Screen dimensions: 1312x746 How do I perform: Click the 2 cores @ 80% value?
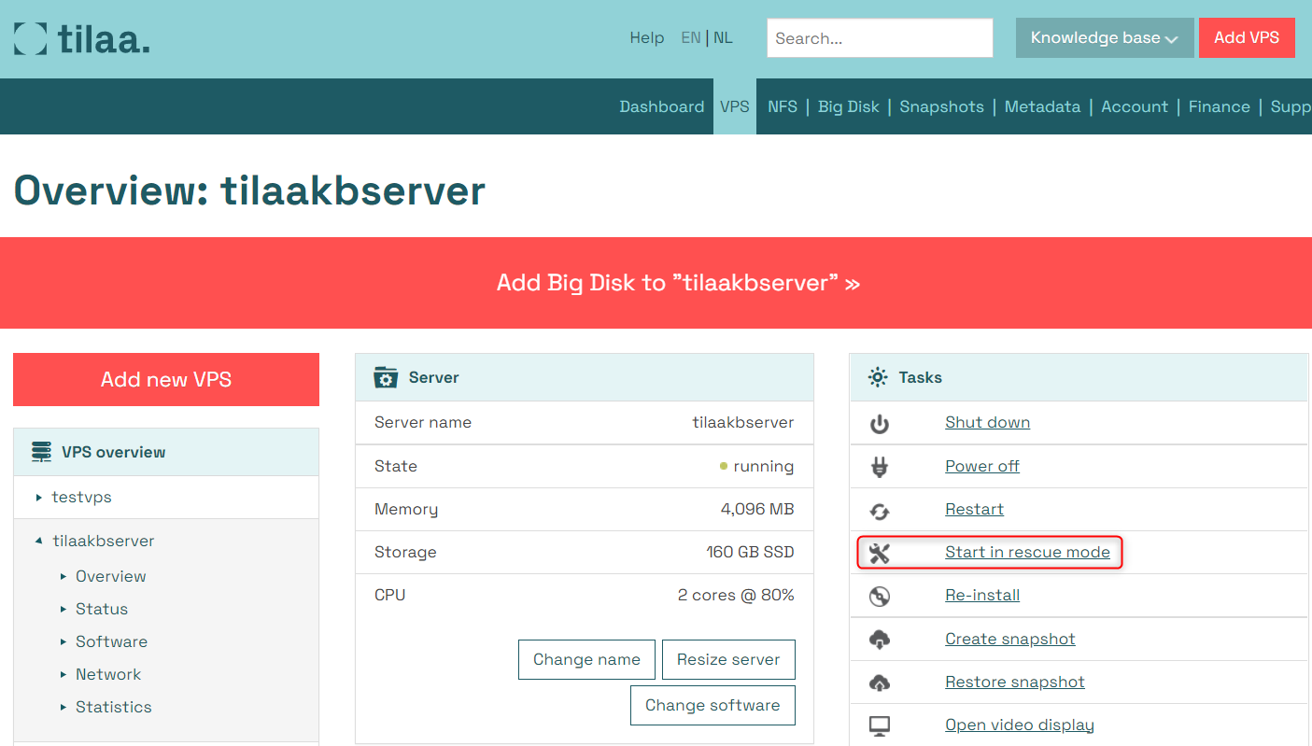736,595
